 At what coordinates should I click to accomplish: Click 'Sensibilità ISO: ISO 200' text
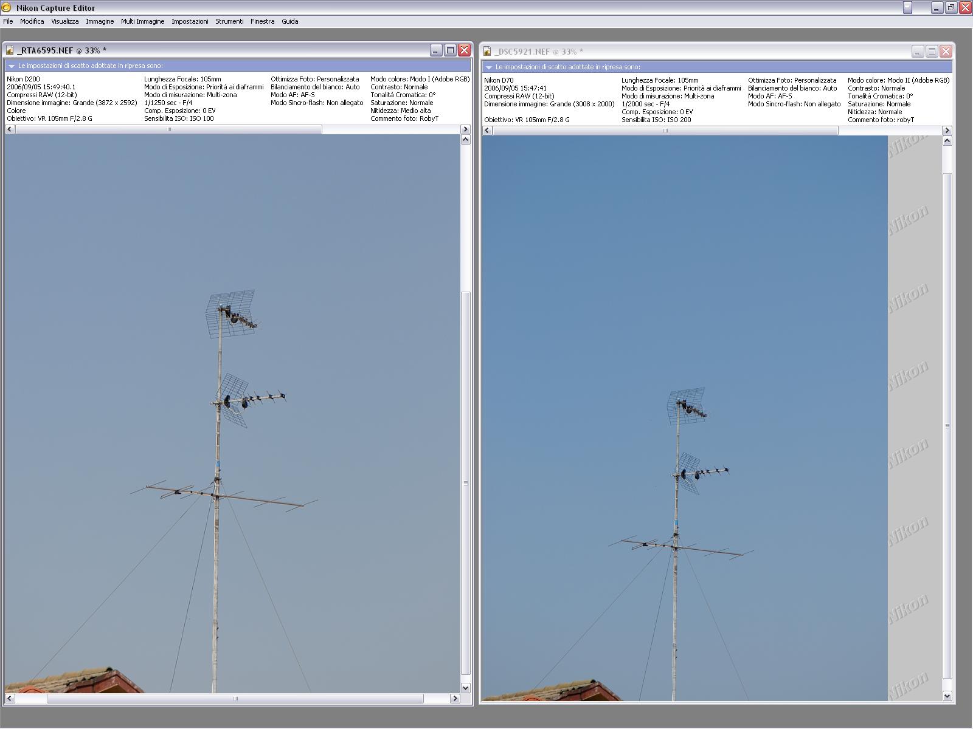pos(656,120)
